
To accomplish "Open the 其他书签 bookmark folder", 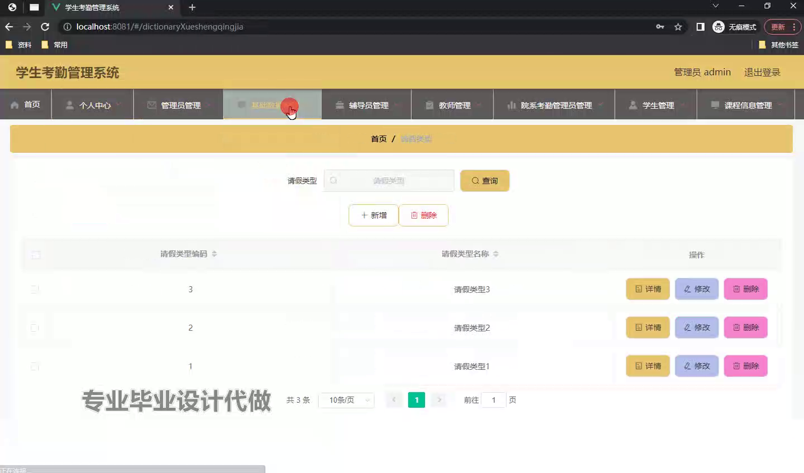I will [x=778, y=45].
